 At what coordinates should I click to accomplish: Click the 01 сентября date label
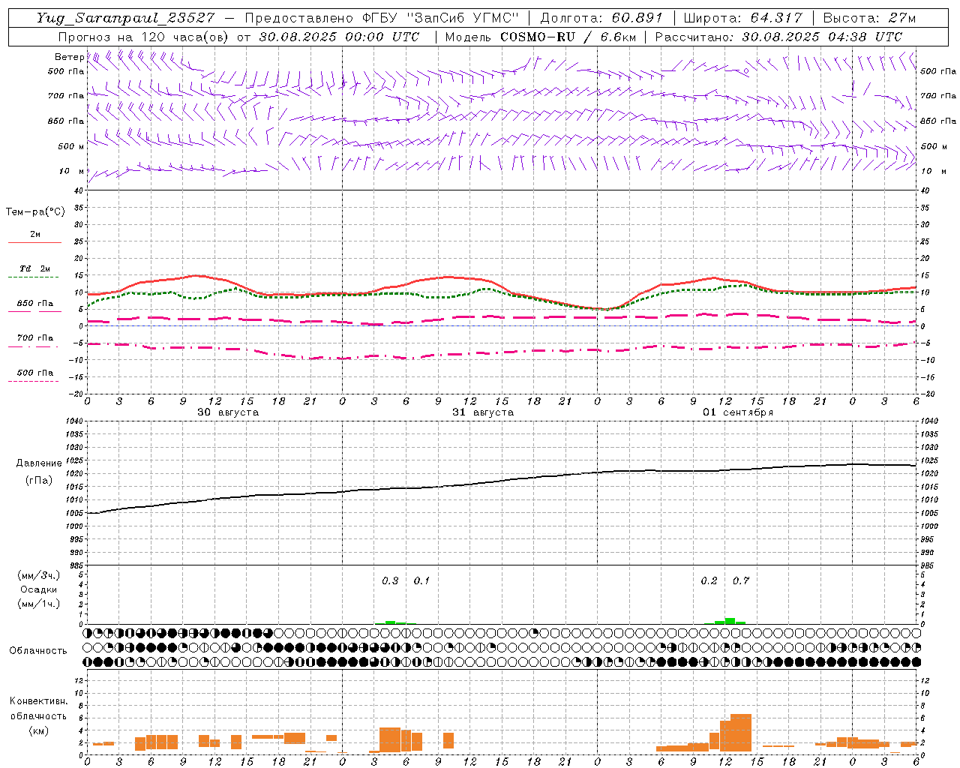(738, 412)
